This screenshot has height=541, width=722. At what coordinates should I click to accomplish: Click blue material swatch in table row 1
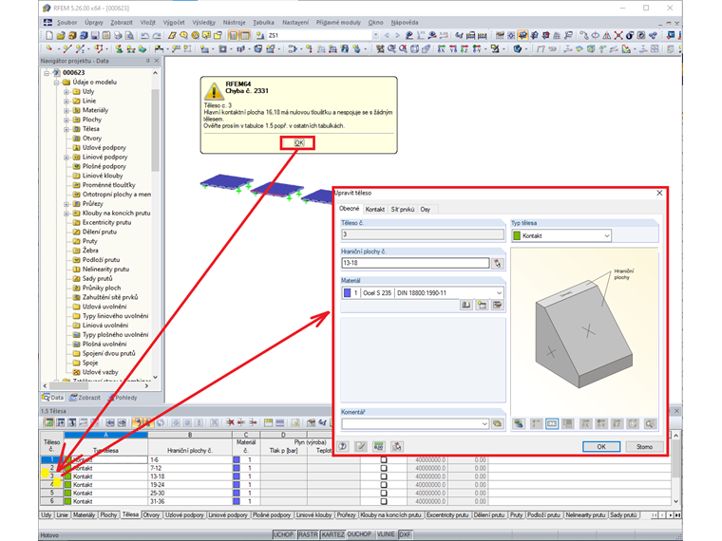237,459
